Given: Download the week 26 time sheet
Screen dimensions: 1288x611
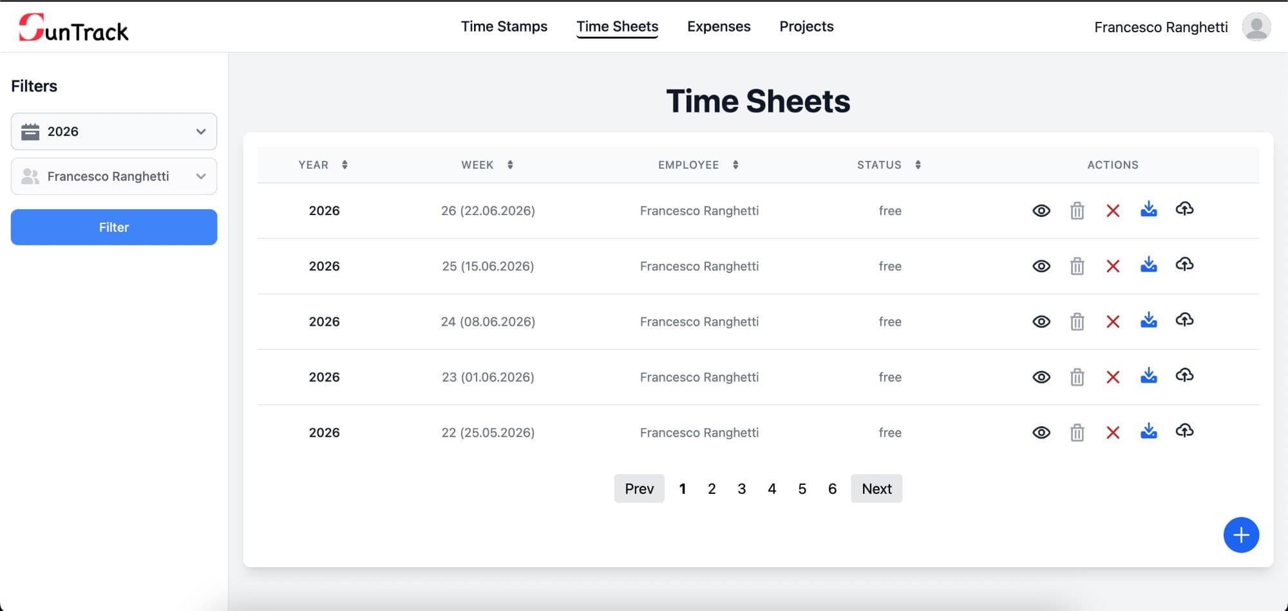Looking at the screenshot, I should 1149,209.
